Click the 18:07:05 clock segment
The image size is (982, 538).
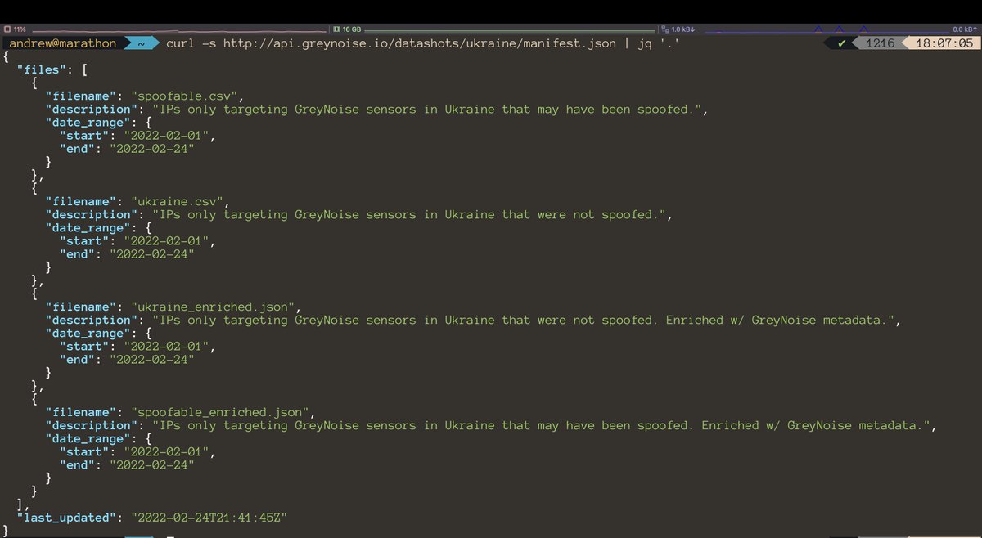click(x=945, y=43)
